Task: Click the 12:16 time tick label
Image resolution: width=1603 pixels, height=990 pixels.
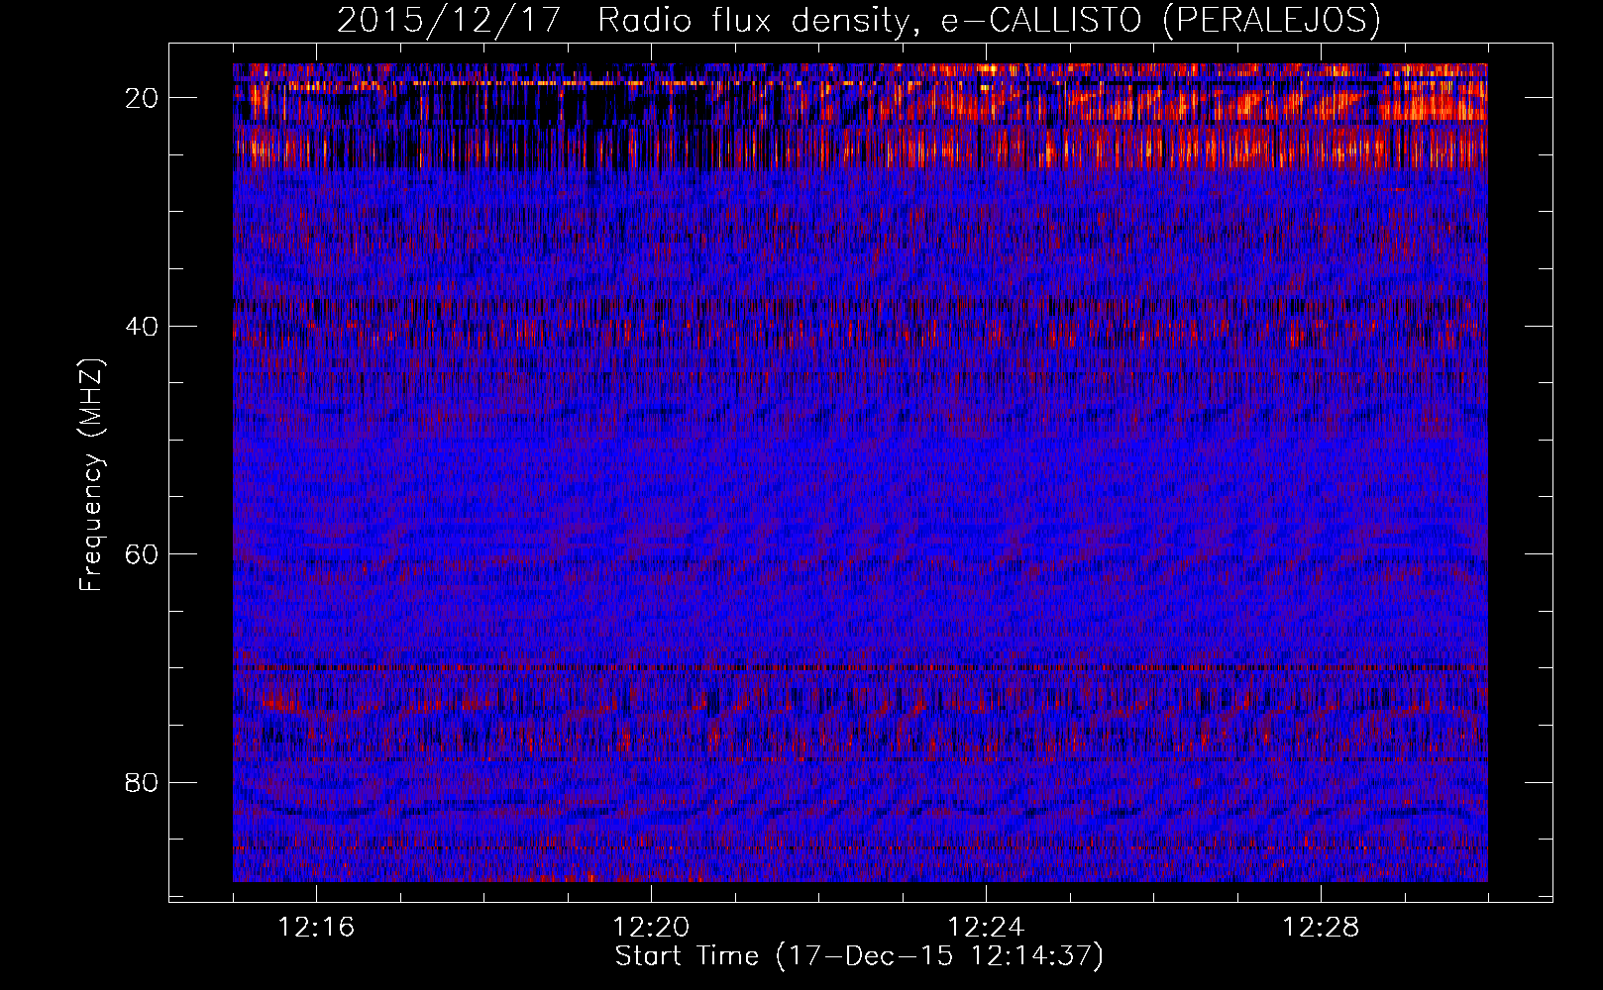Action: (x=316, y=928)
